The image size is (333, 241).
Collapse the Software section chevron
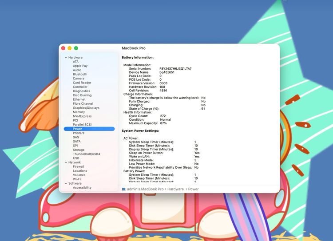(66, 183)
